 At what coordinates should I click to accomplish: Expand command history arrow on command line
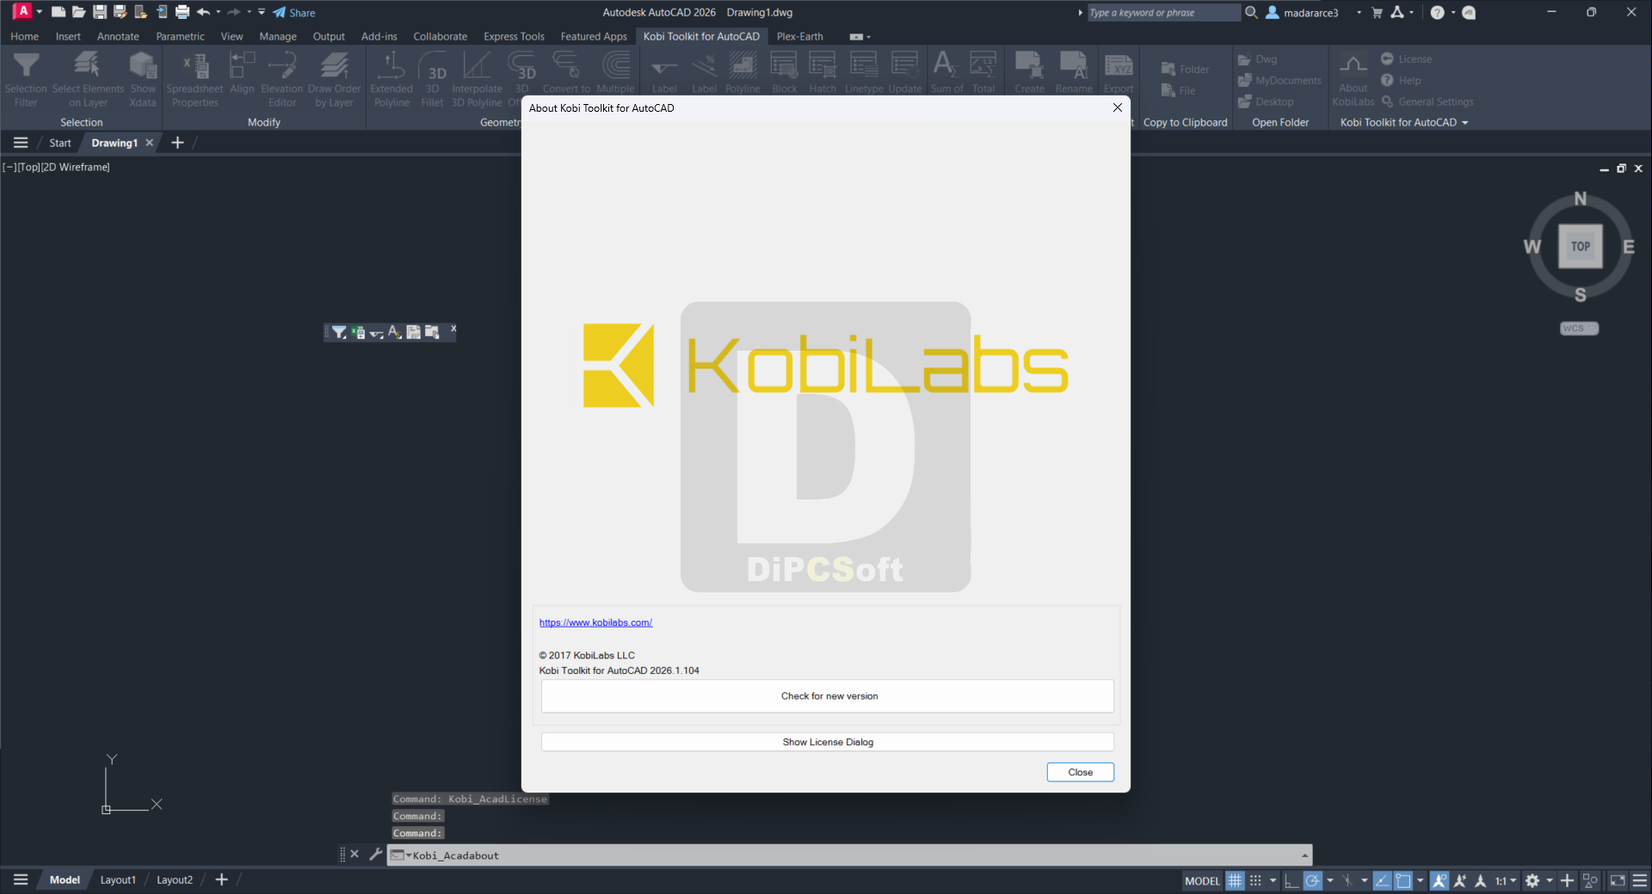tap(1304, 855)
